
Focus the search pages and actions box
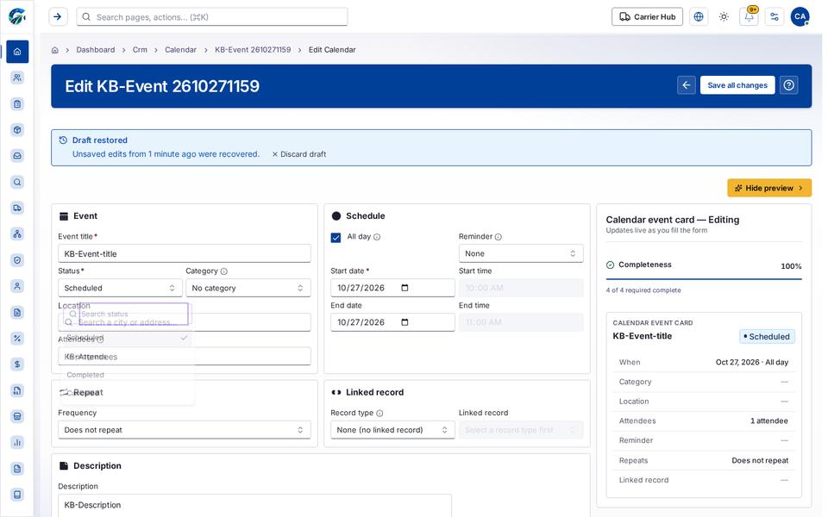(212, 17)
